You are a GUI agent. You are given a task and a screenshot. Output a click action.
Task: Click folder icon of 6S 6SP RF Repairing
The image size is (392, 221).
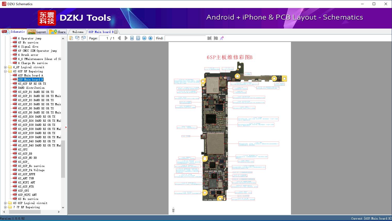pyautogui.click(x=10, y=71)
